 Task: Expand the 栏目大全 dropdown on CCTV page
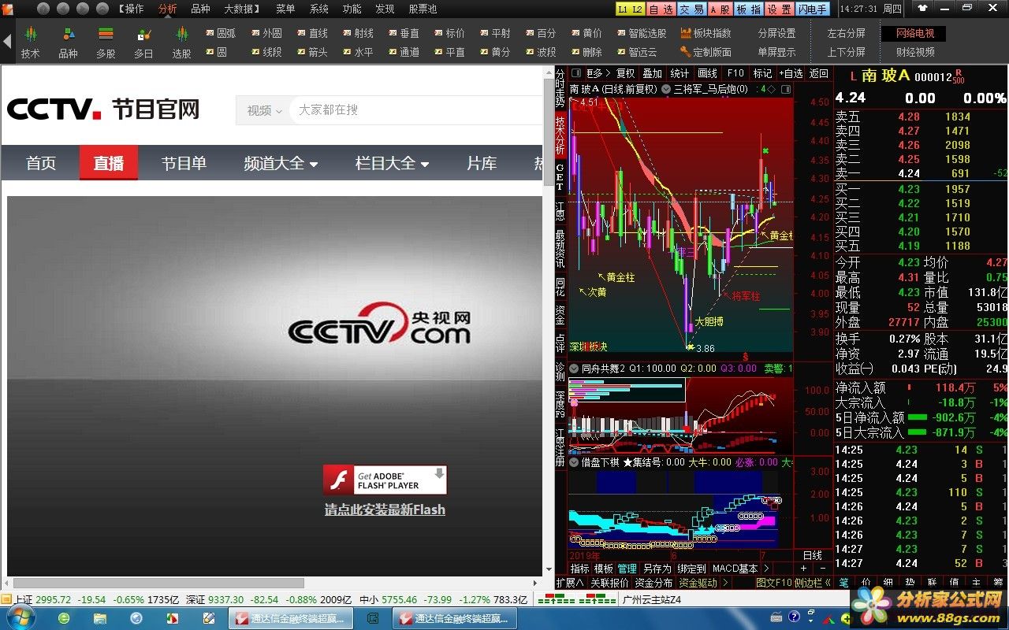(x=392, y=163)
